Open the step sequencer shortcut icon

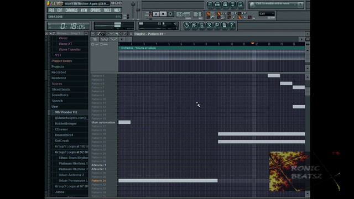coord(217,4)
